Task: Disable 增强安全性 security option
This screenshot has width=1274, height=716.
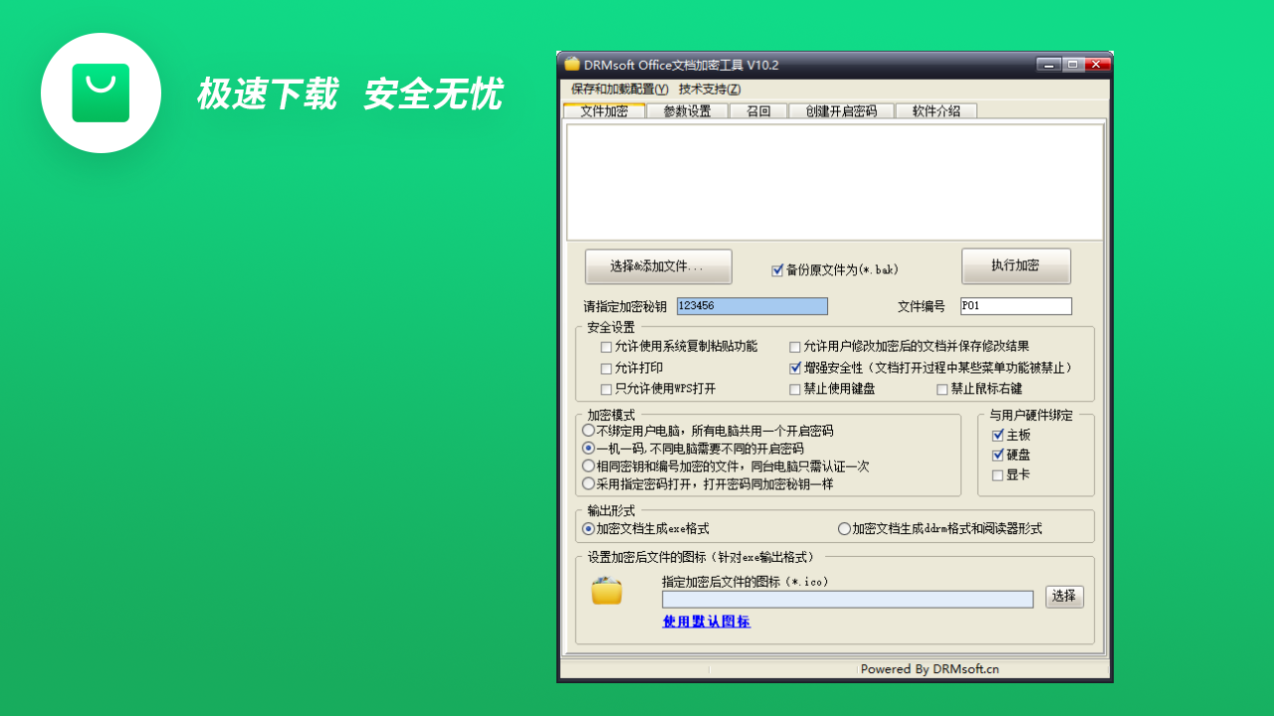Action: pyautogui.click(x=795, y=368)
